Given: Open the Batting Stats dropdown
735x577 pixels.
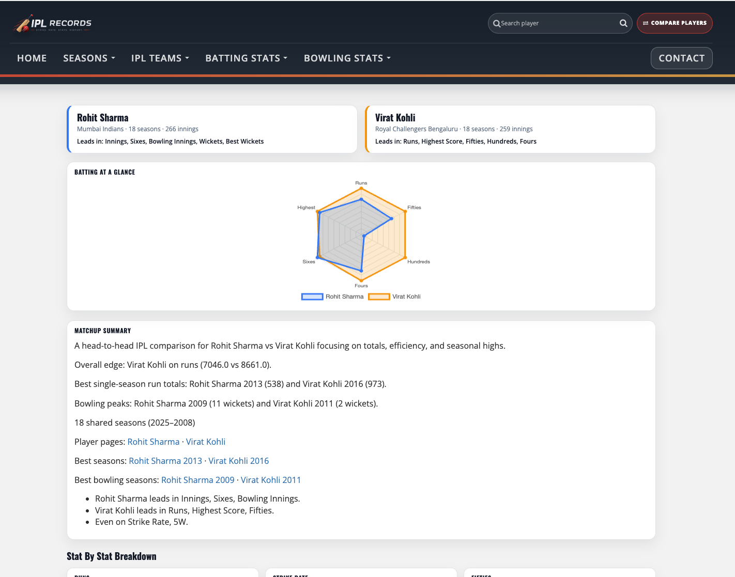Looking at the screenshot, I should [x=247, y=58].
